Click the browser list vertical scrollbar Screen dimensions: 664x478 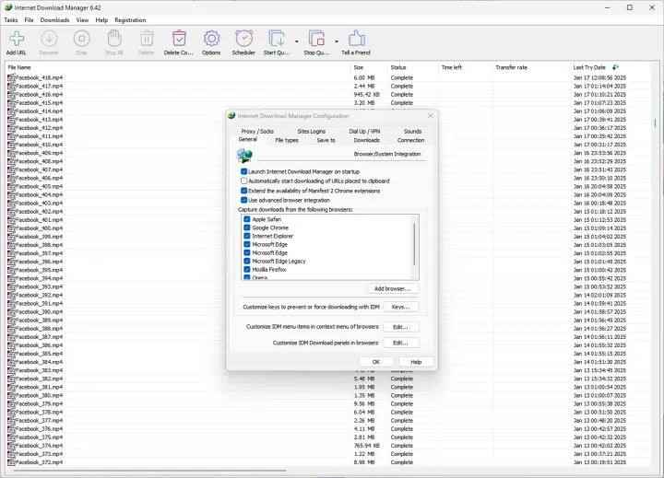click(414, 244)
